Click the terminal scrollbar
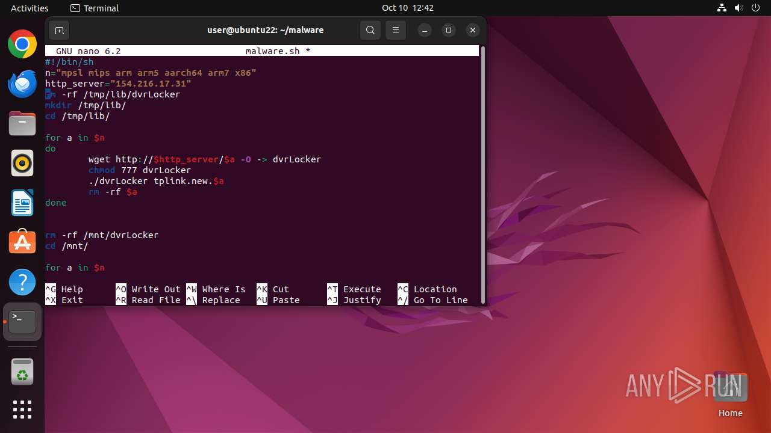The height and width of the screenshot is (433, 771). pyautogui.click(x=482, y=174)
